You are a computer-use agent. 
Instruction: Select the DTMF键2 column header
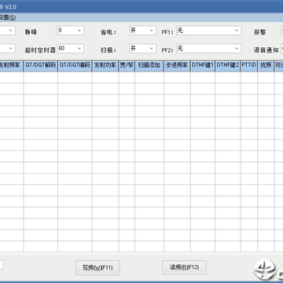click(x=228, y=66)
